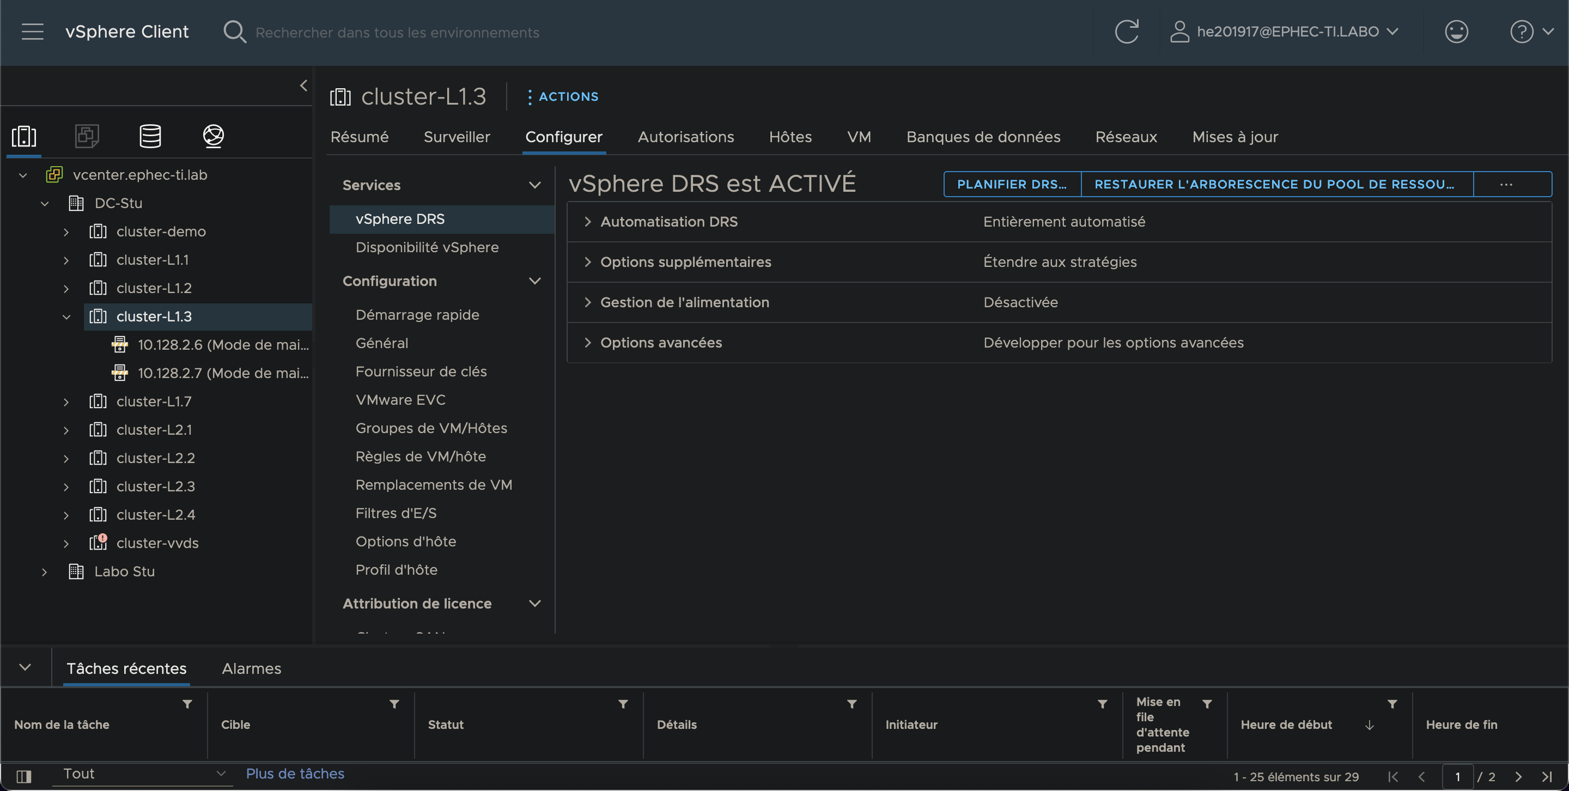Go to the last page of tasks
This screenshot has width=1569, height=791.
tap(1547, 776)
